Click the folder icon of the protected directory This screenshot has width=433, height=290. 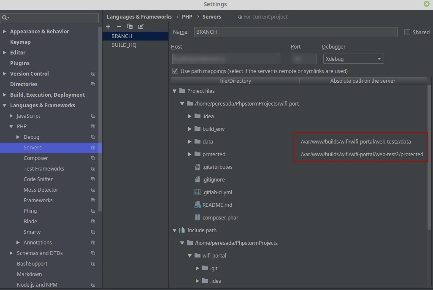[198, 154]
